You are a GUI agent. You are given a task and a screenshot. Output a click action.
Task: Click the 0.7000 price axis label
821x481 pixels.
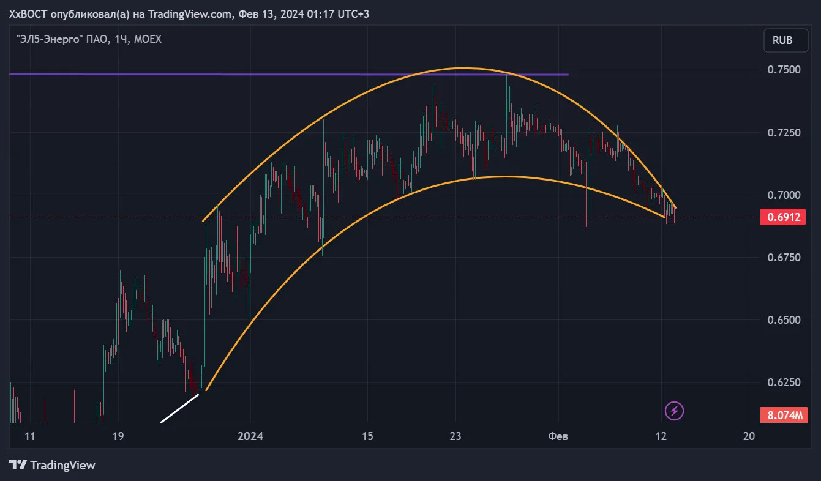784,195
